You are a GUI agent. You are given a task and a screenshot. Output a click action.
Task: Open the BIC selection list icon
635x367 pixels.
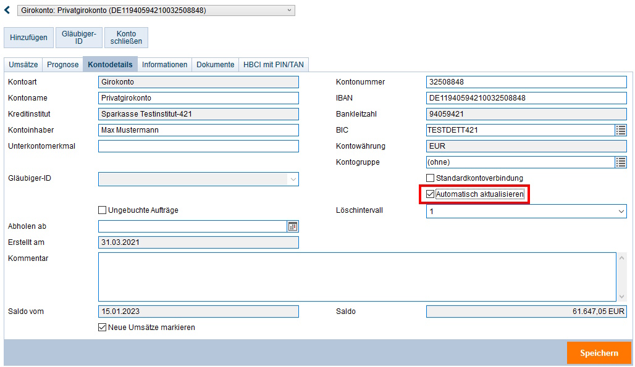(621, 130)
